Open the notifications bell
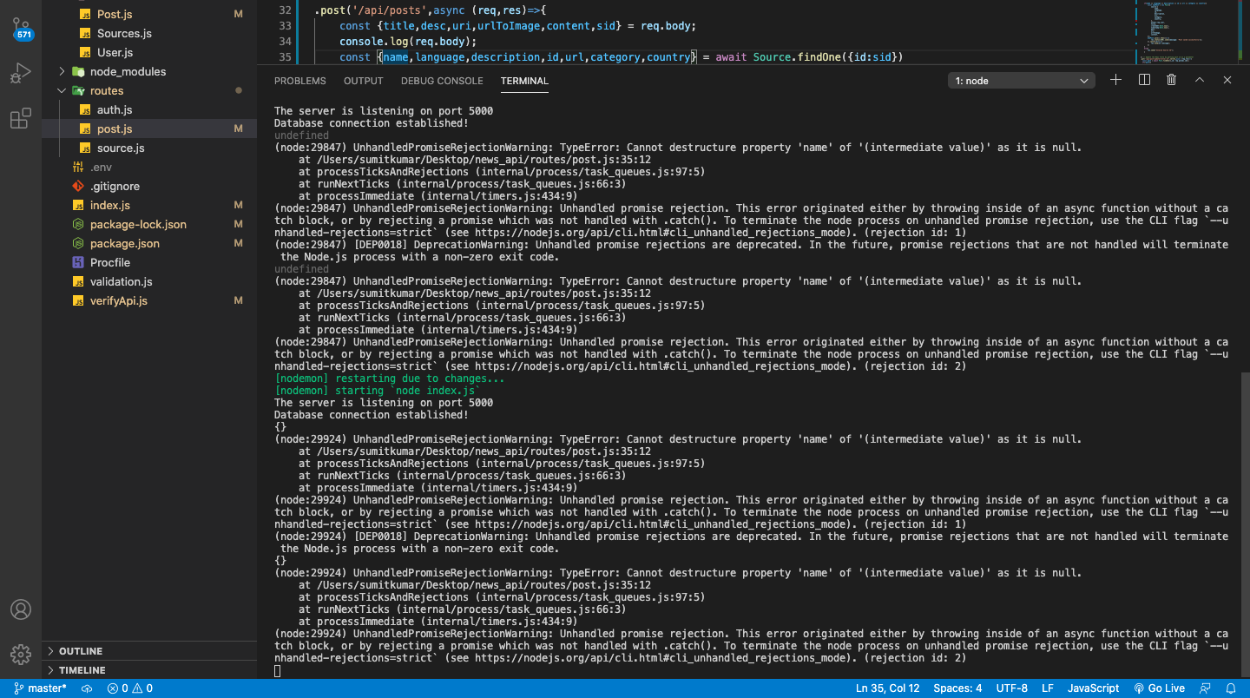Screen dimensions: 1250x698 tap(1230, 688)
